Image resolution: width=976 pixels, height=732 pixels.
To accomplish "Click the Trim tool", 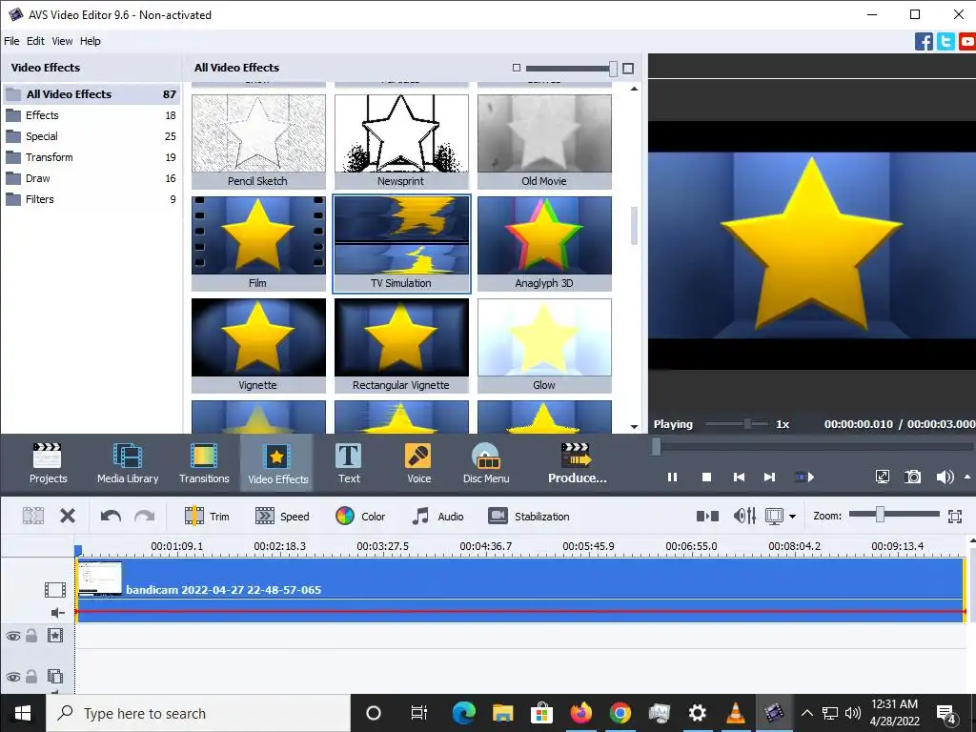I will point(207,516).
